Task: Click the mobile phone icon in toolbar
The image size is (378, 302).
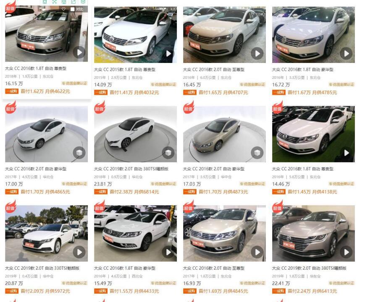Action: (45, 2)
